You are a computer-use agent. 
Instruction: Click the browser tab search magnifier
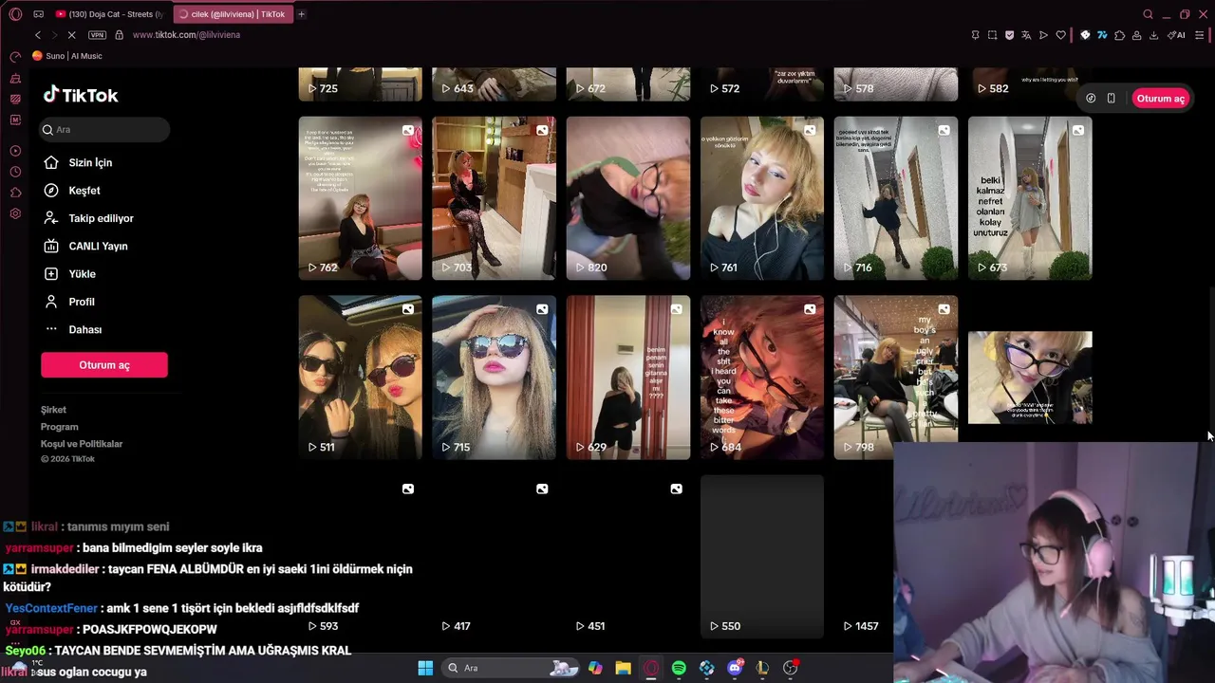[1149, 14]
